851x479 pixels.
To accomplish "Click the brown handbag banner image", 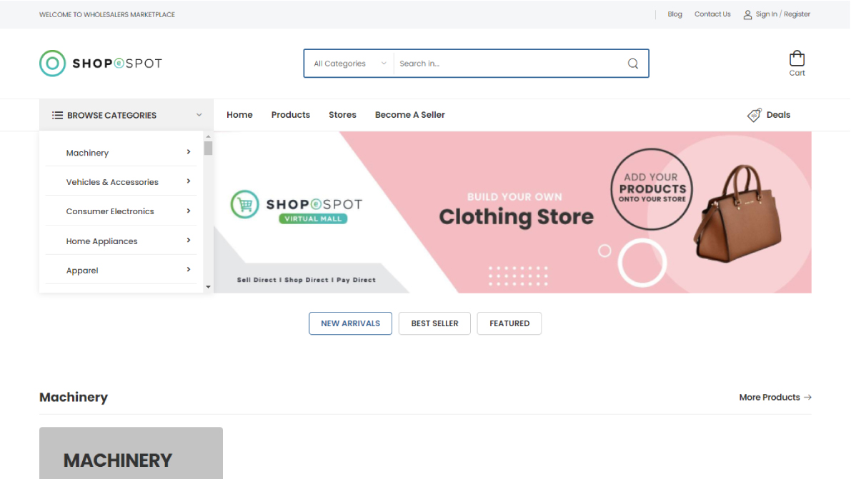I will click(737, 213).
